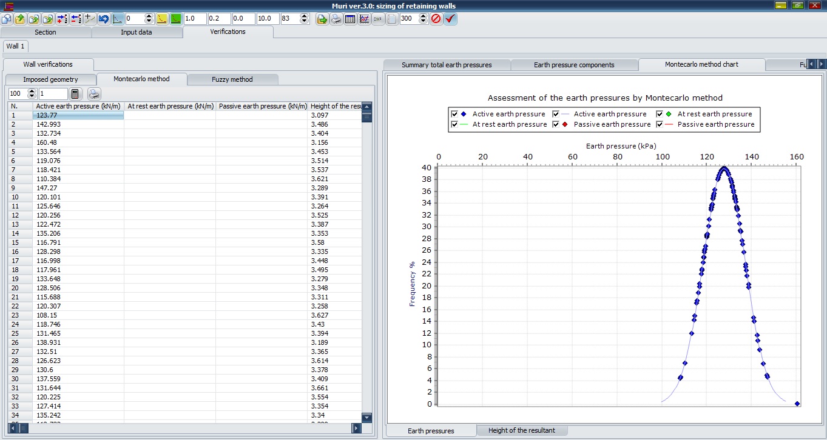The width and height of the screenshot is (827, 440).
Task: Click the At rest earth pressure column header
Action: click(170, 106)
